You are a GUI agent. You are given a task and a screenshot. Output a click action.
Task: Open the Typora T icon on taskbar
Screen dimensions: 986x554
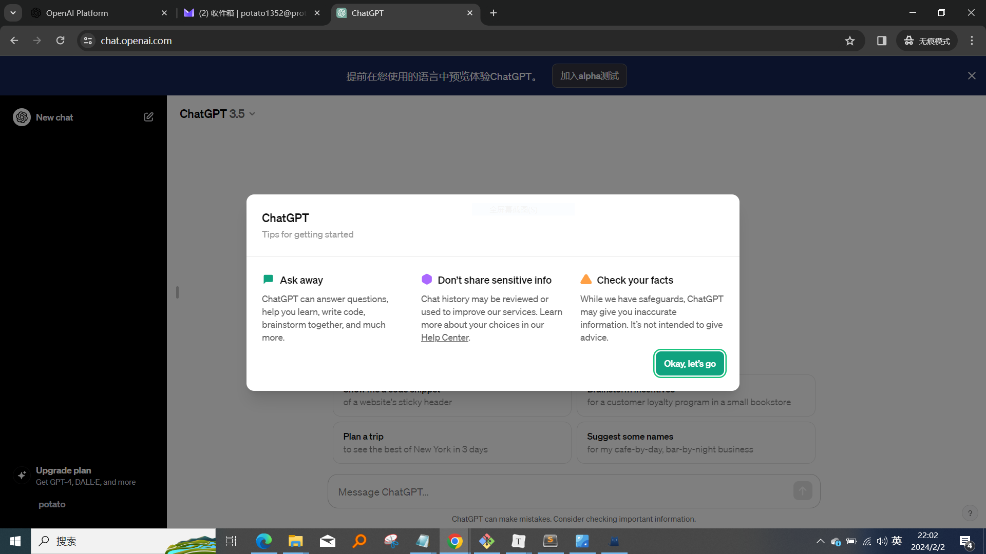tap(518, 541)
